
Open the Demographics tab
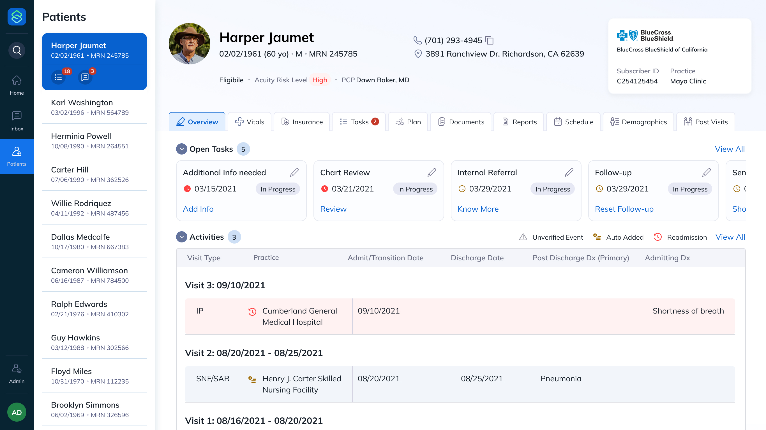(638, 122)
